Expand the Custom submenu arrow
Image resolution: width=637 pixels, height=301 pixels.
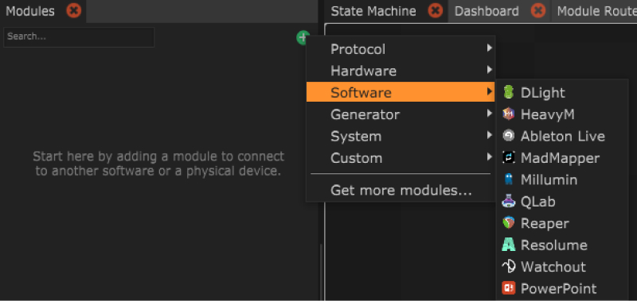point(490,157)
